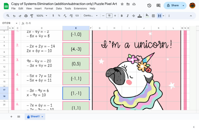The height and width of the screenshot is (130, 199).
Task: Show side panel arrow at bottom right
Action: (x=194, y=127)
